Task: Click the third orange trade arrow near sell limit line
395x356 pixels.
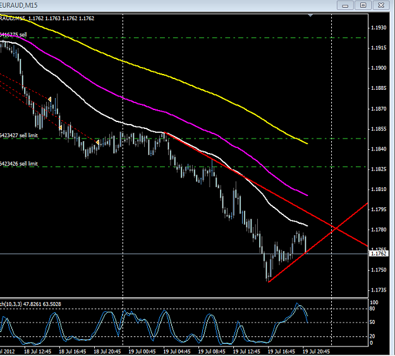Action: (97, 142)
